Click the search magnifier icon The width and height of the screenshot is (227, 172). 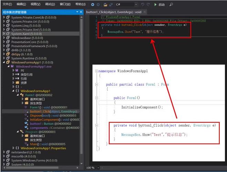[x=171, y=4]
